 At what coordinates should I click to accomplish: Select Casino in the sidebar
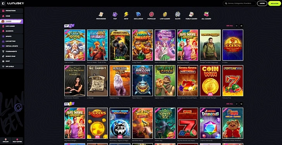12,21
